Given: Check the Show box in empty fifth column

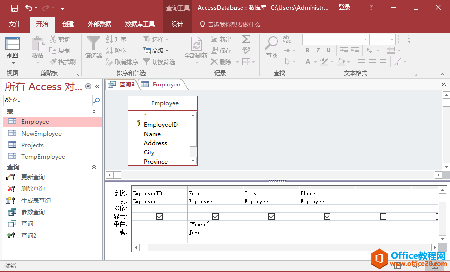Looking at the screenshot, I should [383, 216].
